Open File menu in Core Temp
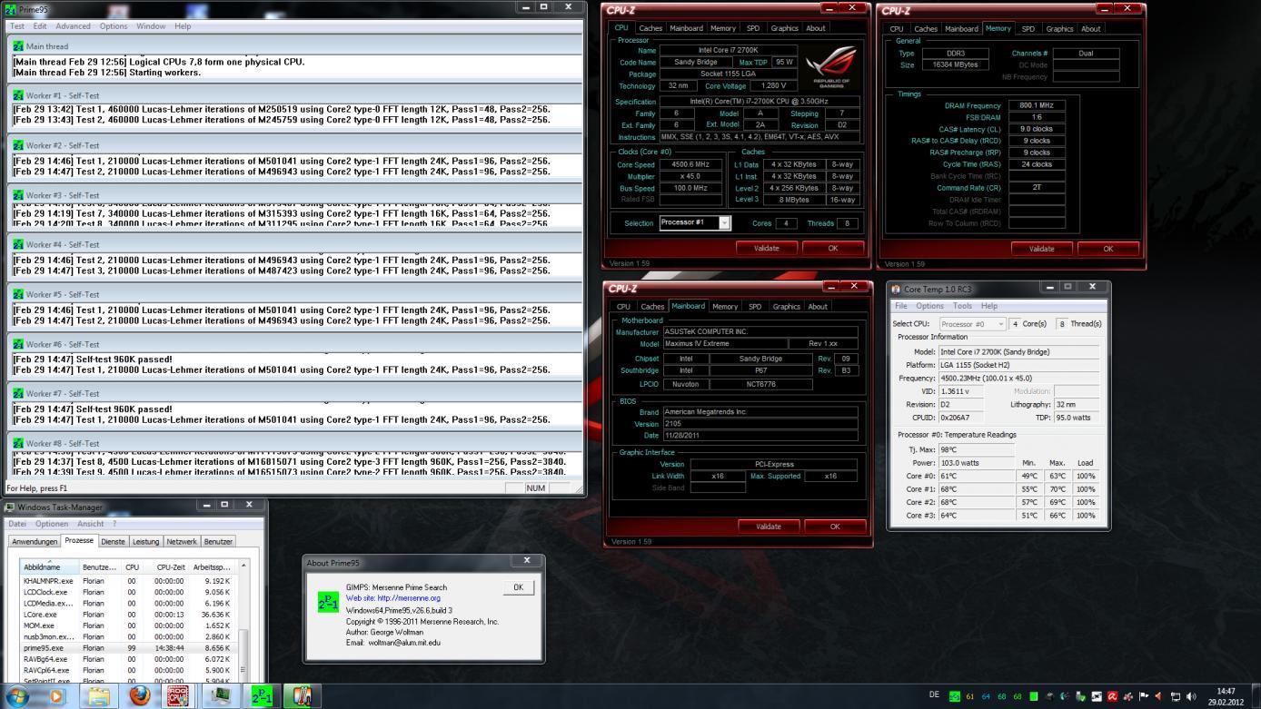 901,306
